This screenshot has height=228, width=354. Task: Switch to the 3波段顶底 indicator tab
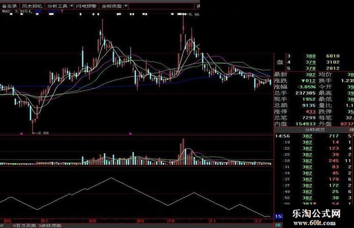(x=50, y=225)
